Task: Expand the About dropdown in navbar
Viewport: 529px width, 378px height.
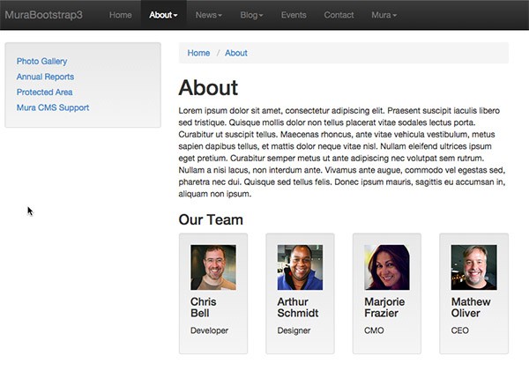Action: [163, 15]
